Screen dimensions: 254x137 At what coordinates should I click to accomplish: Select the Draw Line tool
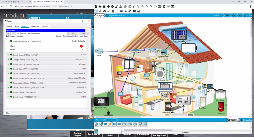[x=117, y=11]
